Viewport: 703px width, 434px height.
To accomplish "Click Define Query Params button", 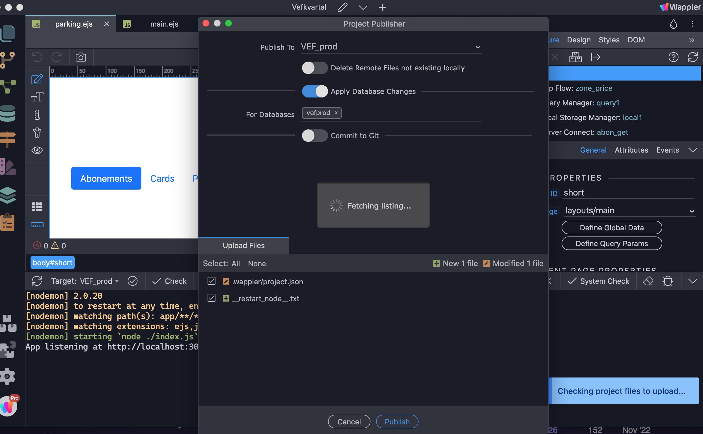I will (x=612, y=243).
